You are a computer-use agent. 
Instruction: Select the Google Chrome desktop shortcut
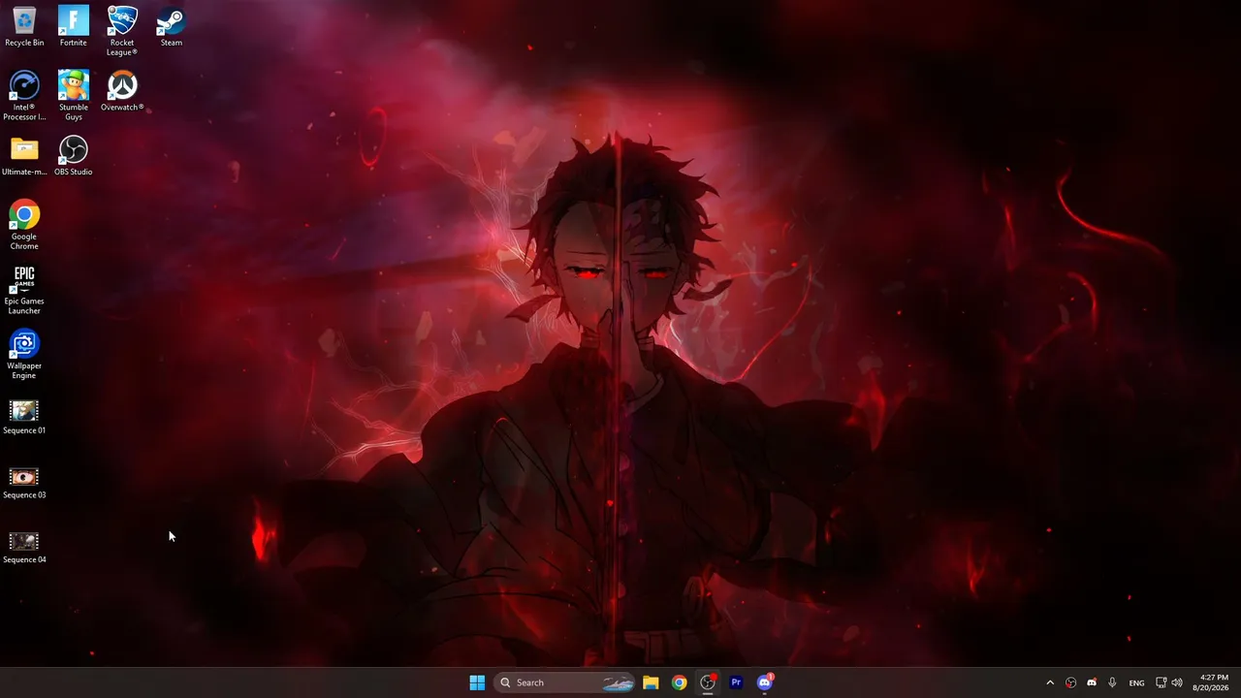click(x=24, y=226)
